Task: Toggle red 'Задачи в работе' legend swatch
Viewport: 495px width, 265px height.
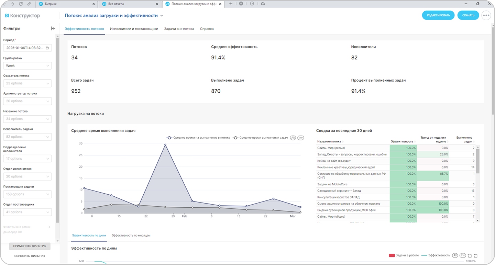Action: tap(392, 255)
